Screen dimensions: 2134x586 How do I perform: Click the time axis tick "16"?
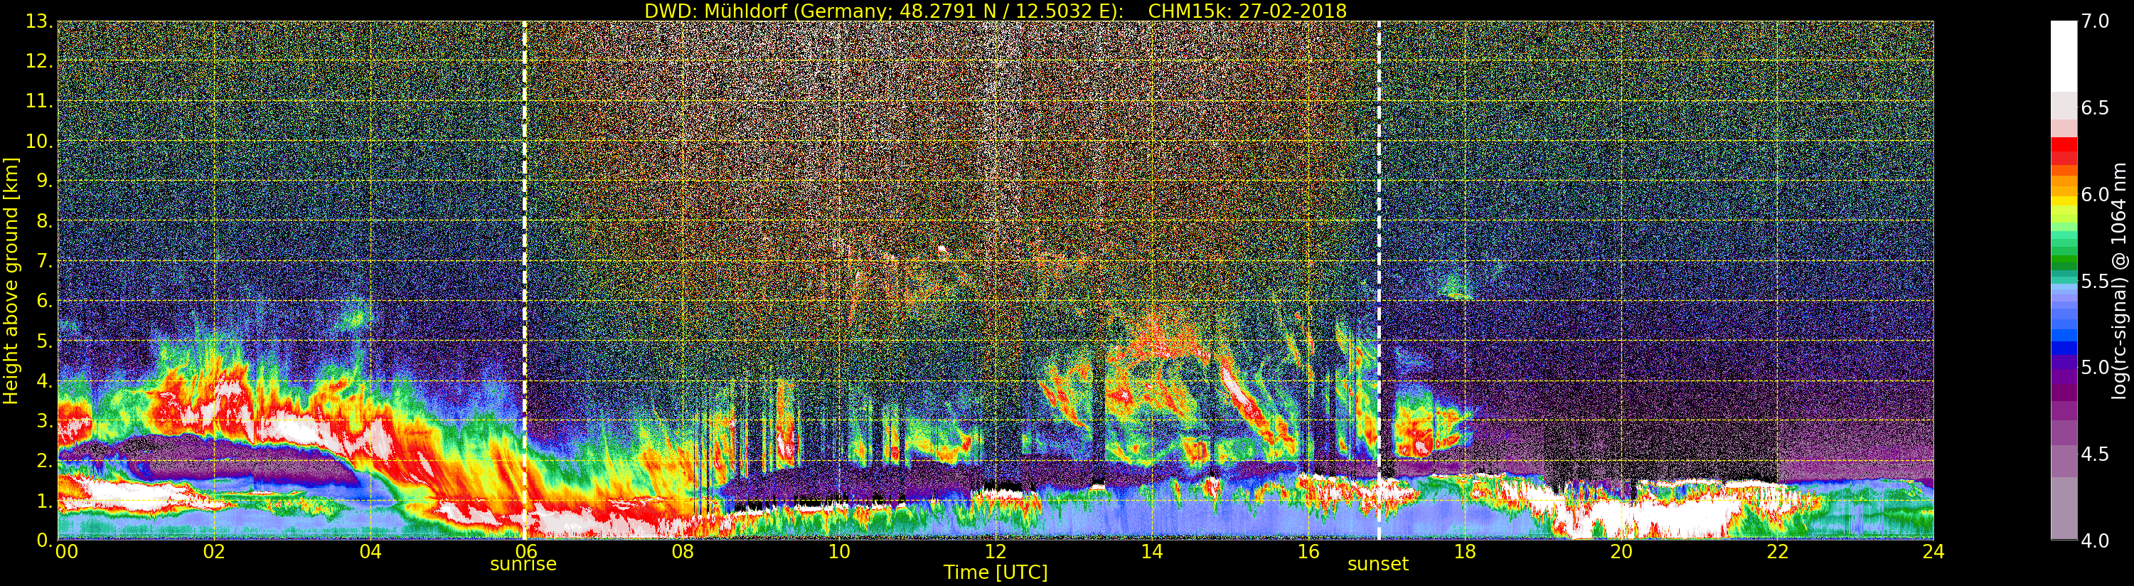pos(1308,552)
